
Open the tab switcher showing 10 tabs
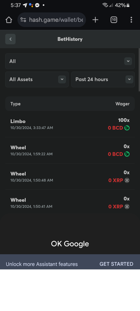pos(114,20)
